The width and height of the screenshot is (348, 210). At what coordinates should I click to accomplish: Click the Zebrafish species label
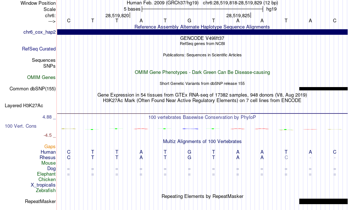click(46, 190)
